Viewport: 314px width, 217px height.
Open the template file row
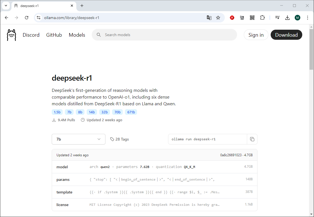coord(155,192)
